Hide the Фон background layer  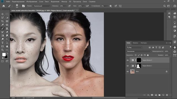128,71
